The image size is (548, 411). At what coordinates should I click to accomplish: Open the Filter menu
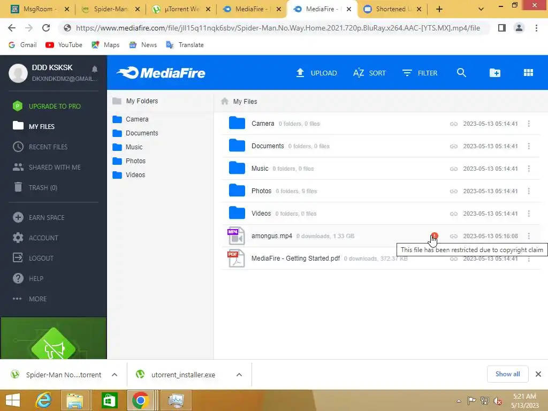click(x=420, y=73)
